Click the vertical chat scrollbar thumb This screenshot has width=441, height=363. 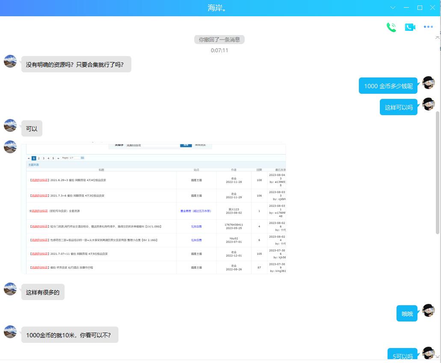[437, 171]
